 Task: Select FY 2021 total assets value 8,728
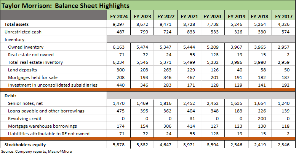(x=189, y=24)
